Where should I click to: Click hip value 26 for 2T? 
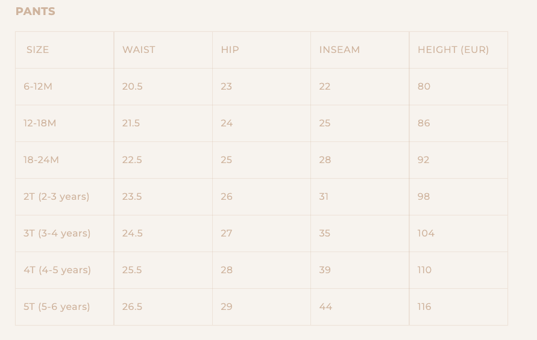(226, 197)
